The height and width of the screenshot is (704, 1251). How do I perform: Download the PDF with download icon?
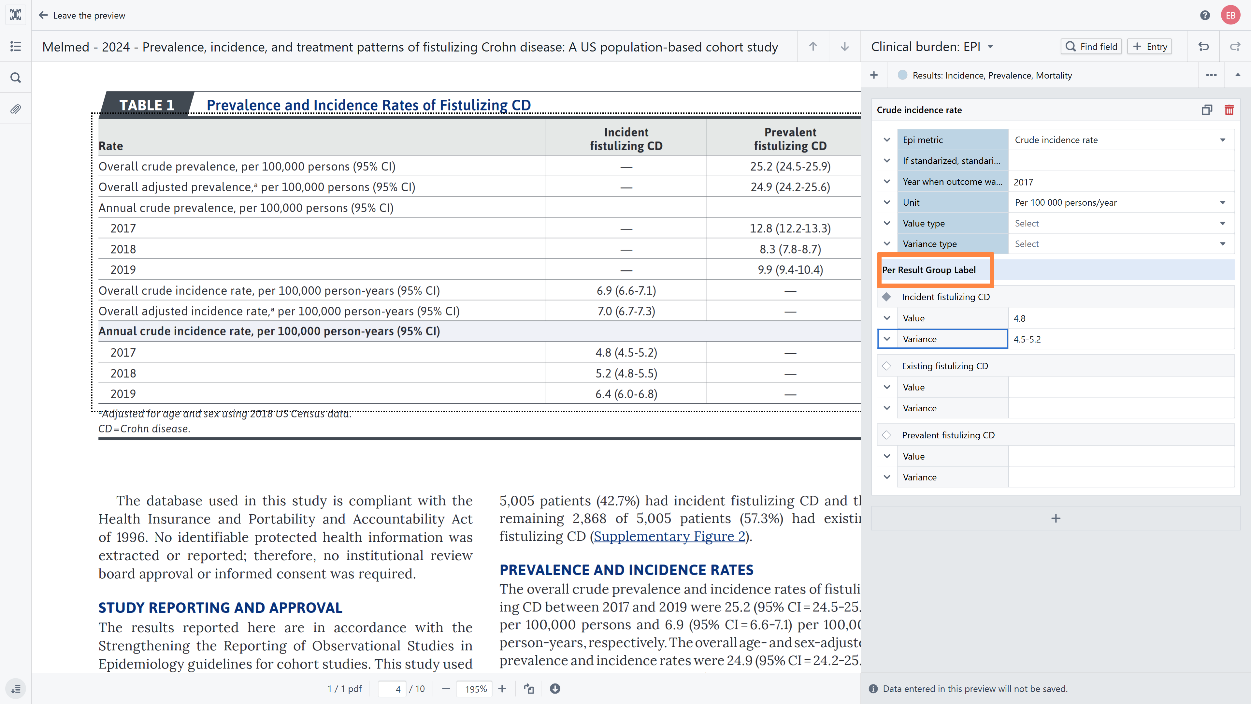click(x=555, y=688)
